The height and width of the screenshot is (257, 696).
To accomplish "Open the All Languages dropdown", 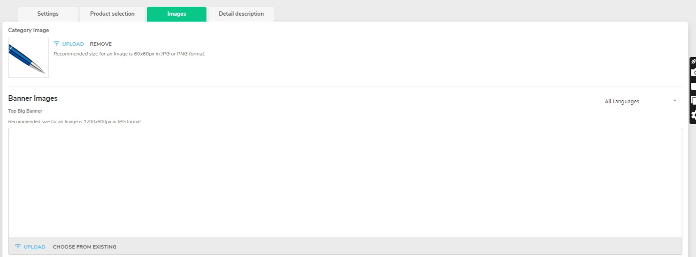I will [x=640, y=101].
